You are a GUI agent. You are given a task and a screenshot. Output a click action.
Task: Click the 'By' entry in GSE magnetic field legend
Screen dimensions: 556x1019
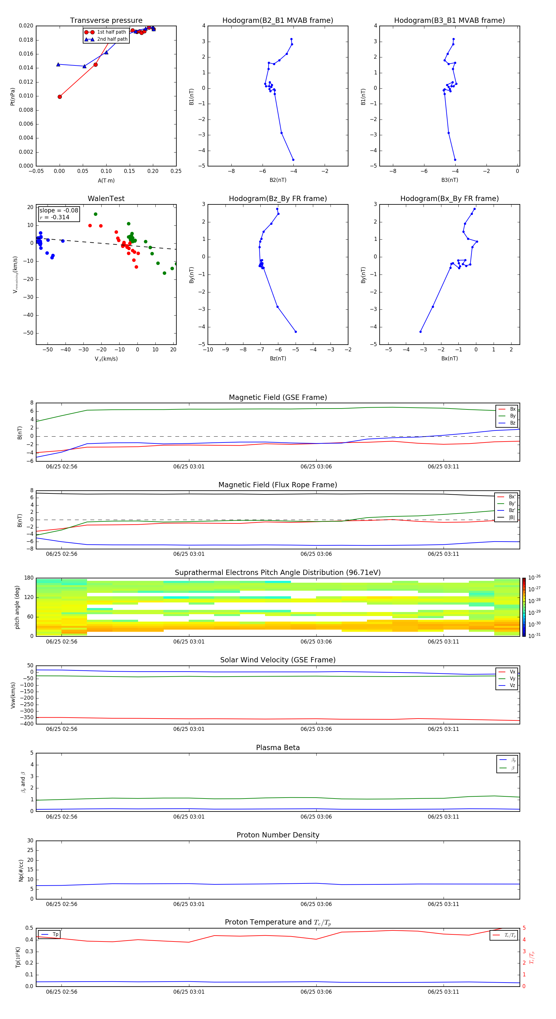point(507,416)
